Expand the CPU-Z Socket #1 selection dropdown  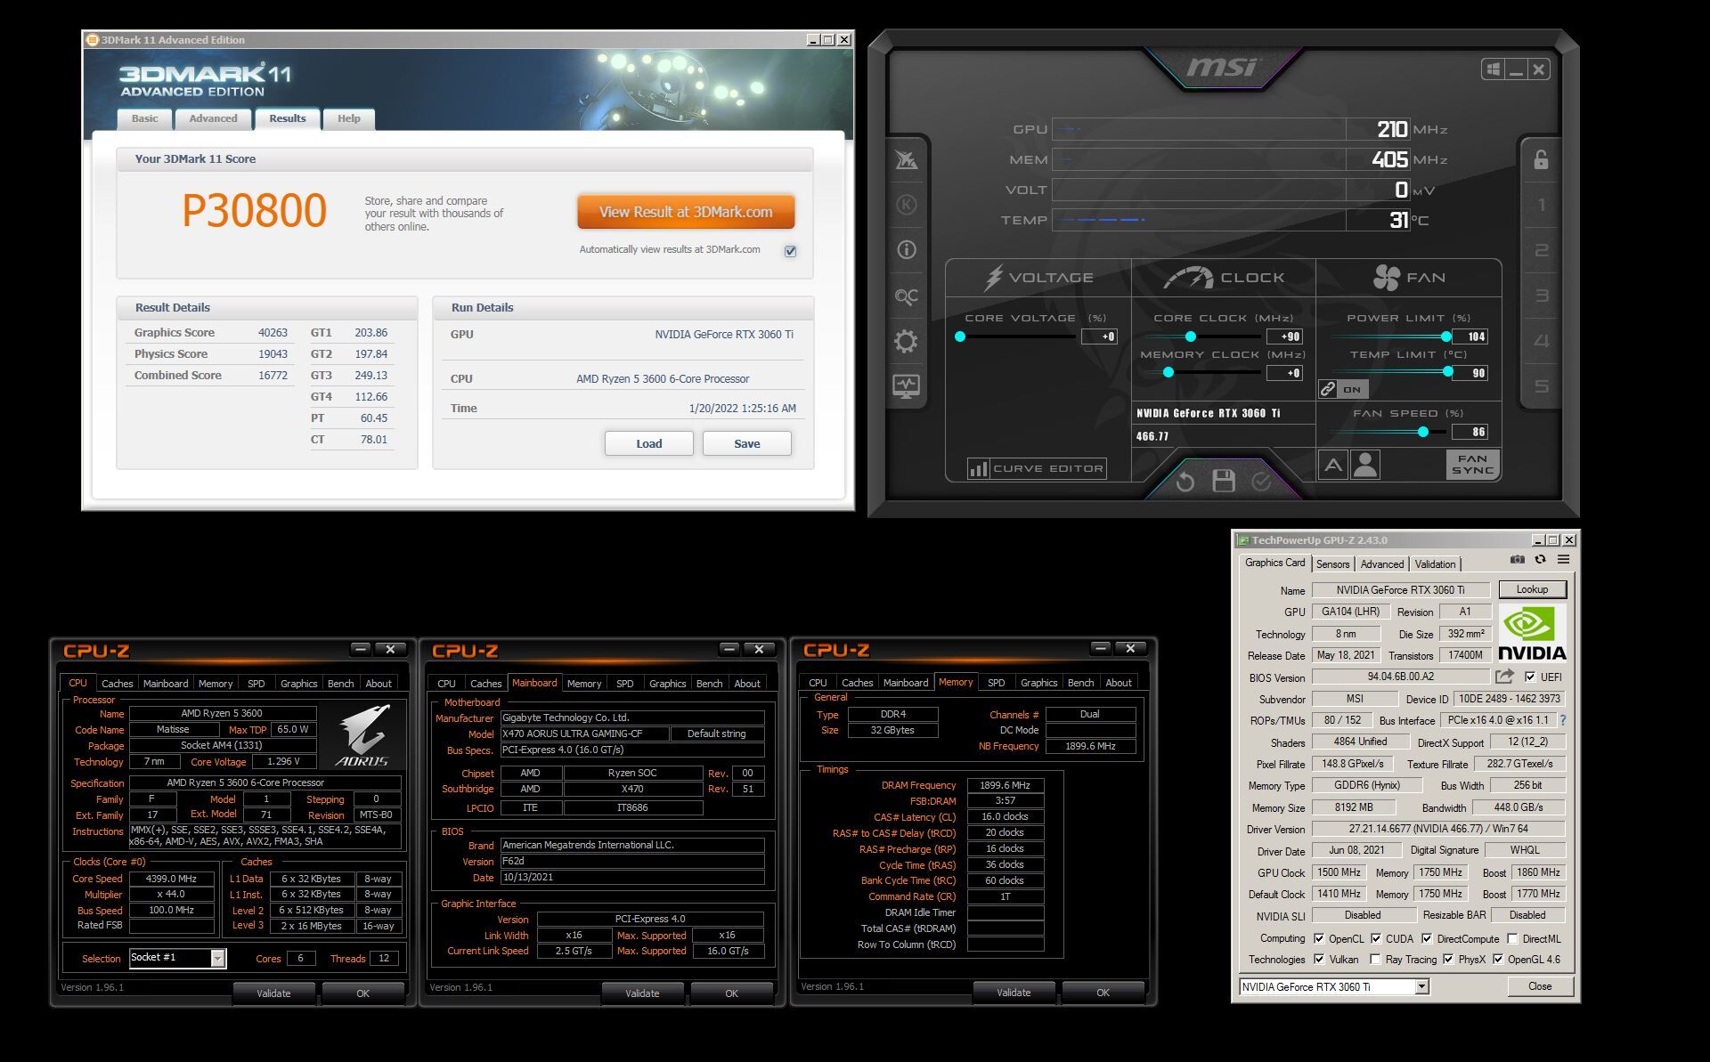tap(217, 959)
